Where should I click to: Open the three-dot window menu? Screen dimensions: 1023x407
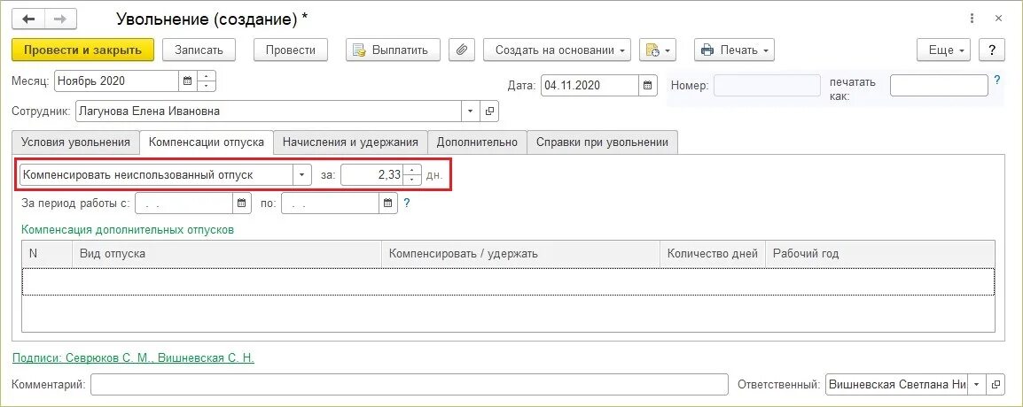tap(972, 19)
